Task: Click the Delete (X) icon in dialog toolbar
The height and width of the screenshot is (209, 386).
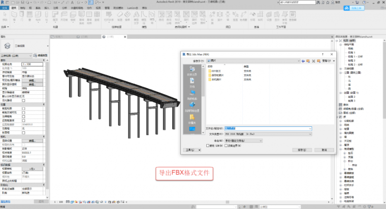Action: pyautogui.click(x=314, y=61)
